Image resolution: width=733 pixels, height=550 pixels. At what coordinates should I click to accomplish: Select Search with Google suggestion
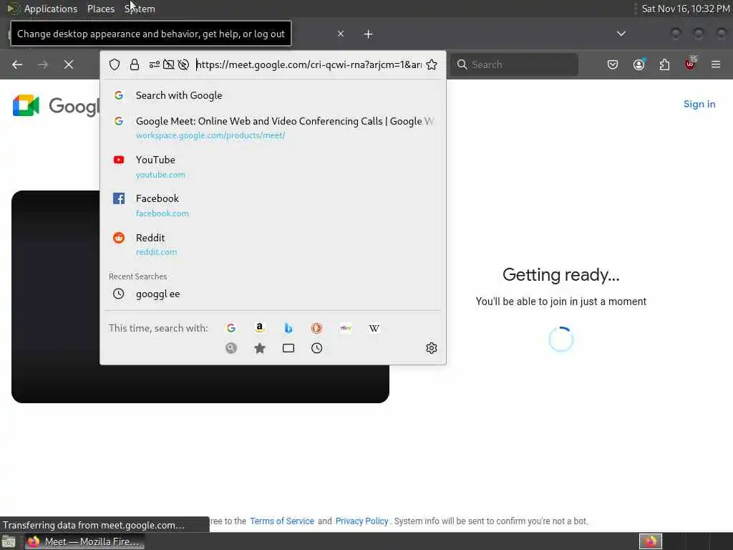pos(273,95)
